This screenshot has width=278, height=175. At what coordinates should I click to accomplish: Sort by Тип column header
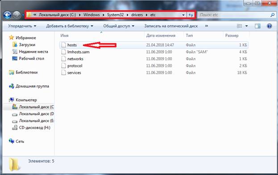click(189, 35)
